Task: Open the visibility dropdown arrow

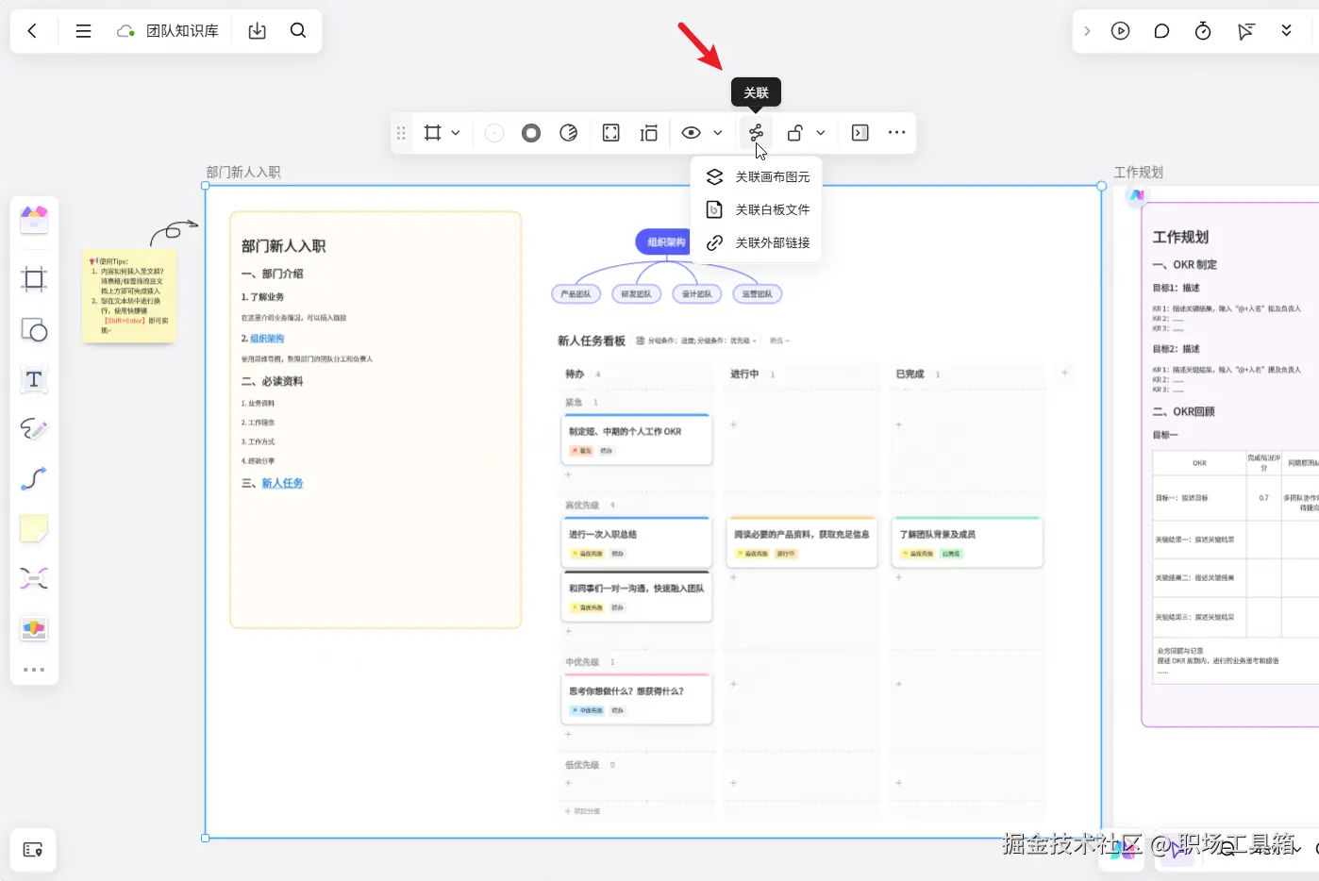Action: click(x=718, y=133)
